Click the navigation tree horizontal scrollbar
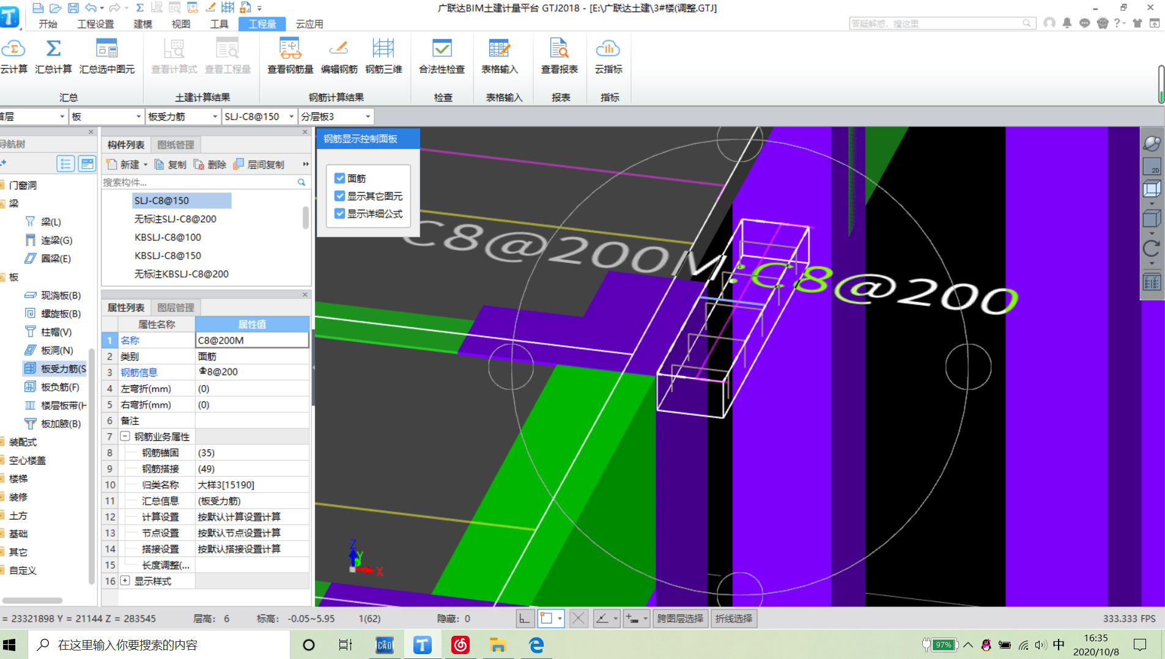The image size is (1165, 659). (x=32, y=600)
